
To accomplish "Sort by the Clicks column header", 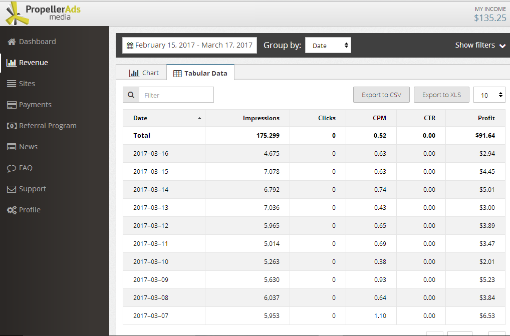I will pyautogui.click(x=327, y=118).
